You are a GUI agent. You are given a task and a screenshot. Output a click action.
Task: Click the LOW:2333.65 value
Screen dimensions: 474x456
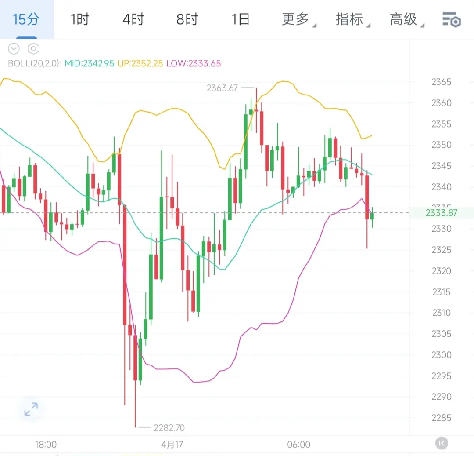(x=194, y=63)
